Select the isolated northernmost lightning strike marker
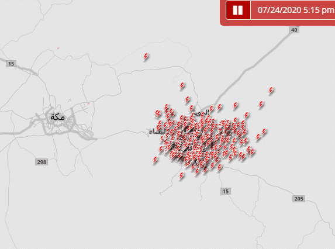 (146, 57)
